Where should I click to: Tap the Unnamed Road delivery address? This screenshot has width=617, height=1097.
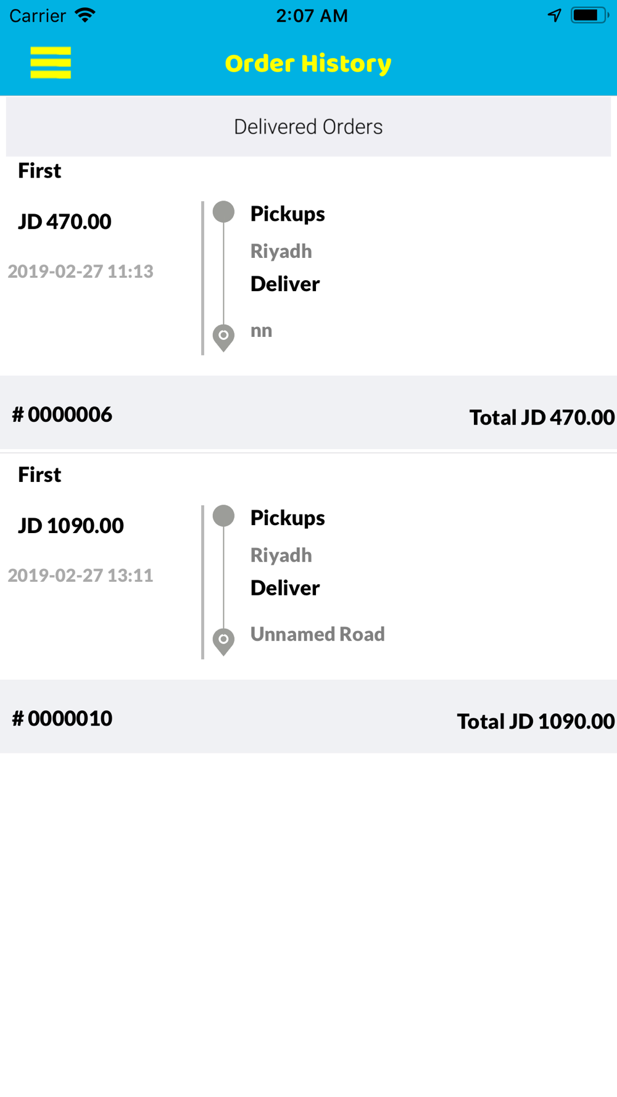click(318, 634)
